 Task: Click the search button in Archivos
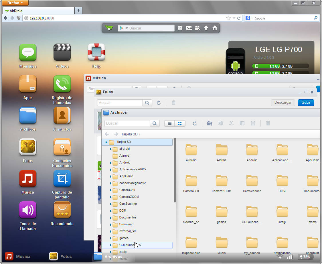[x=155, y=123]
